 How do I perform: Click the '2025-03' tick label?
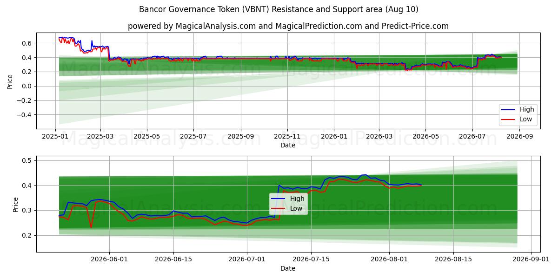tap(101, 136)
